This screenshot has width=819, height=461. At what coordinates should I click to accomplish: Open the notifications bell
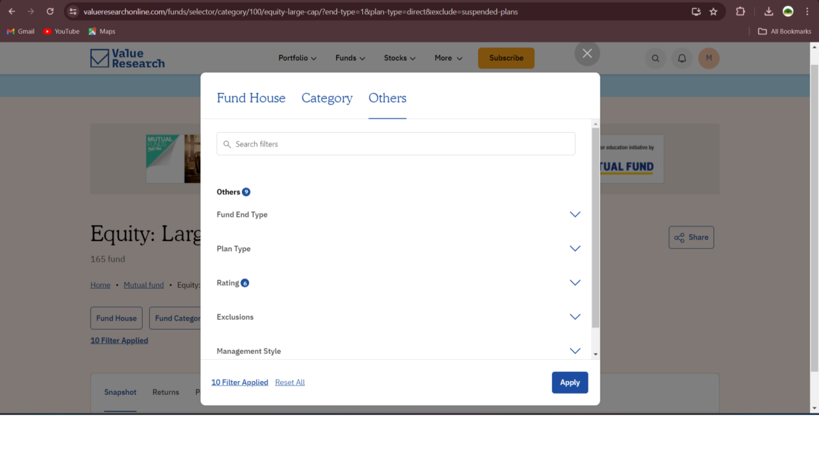(682, 58)
